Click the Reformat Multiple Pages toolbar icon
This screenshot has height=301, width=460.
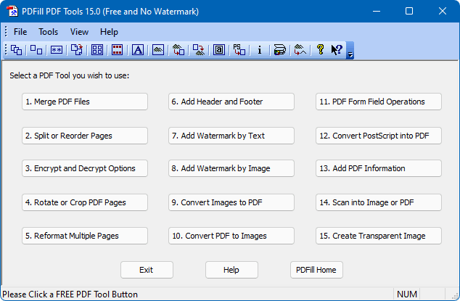pyautogui.click(x=97, y=50)
